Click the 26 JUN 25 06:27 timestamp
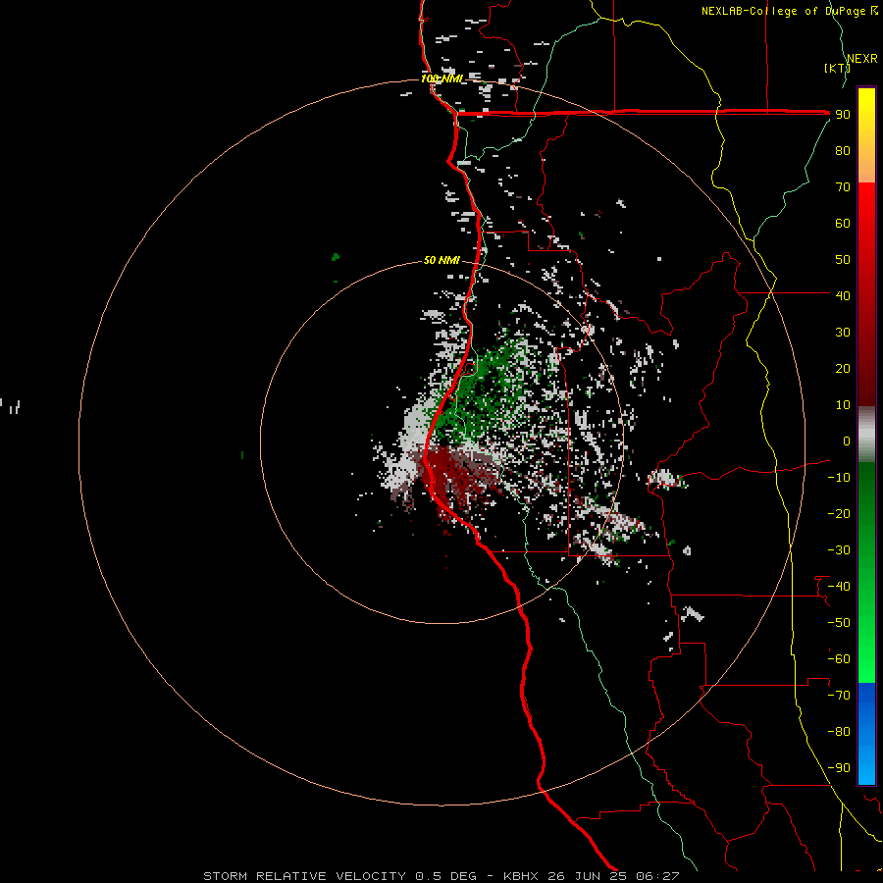Image resolution: width=883 pixels, height=883 pixels. point(614,876)
